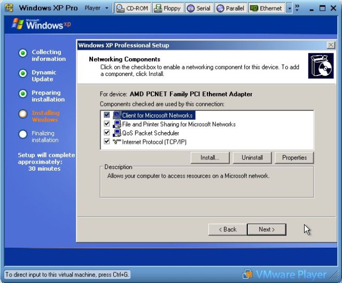This screenshot has width=342, height=283.
Task: Toggle the Ethernet device button
Action: tap(266, 9)
